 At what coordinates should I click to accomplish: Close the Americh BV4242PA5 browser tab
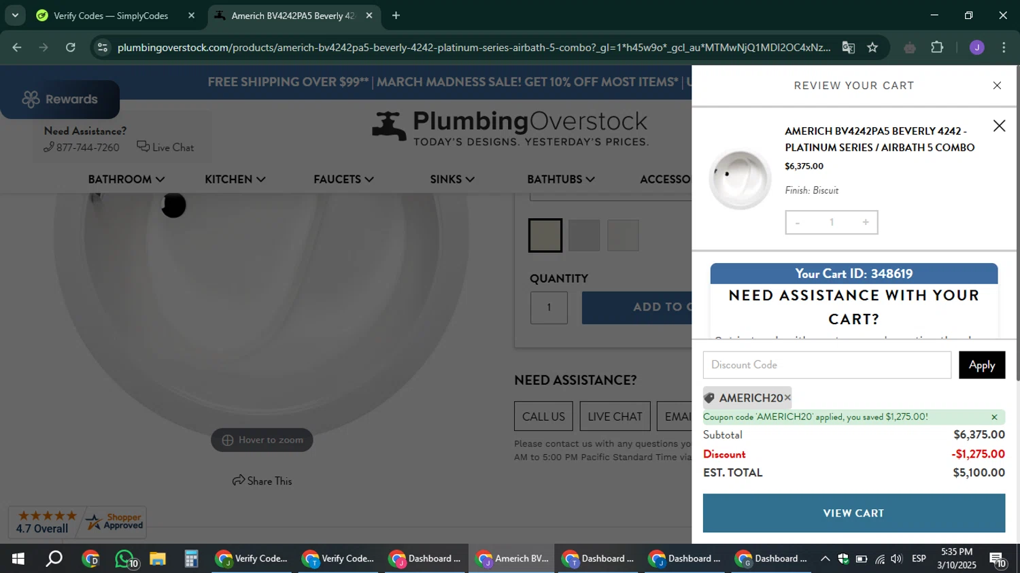[x=369, y=16]
